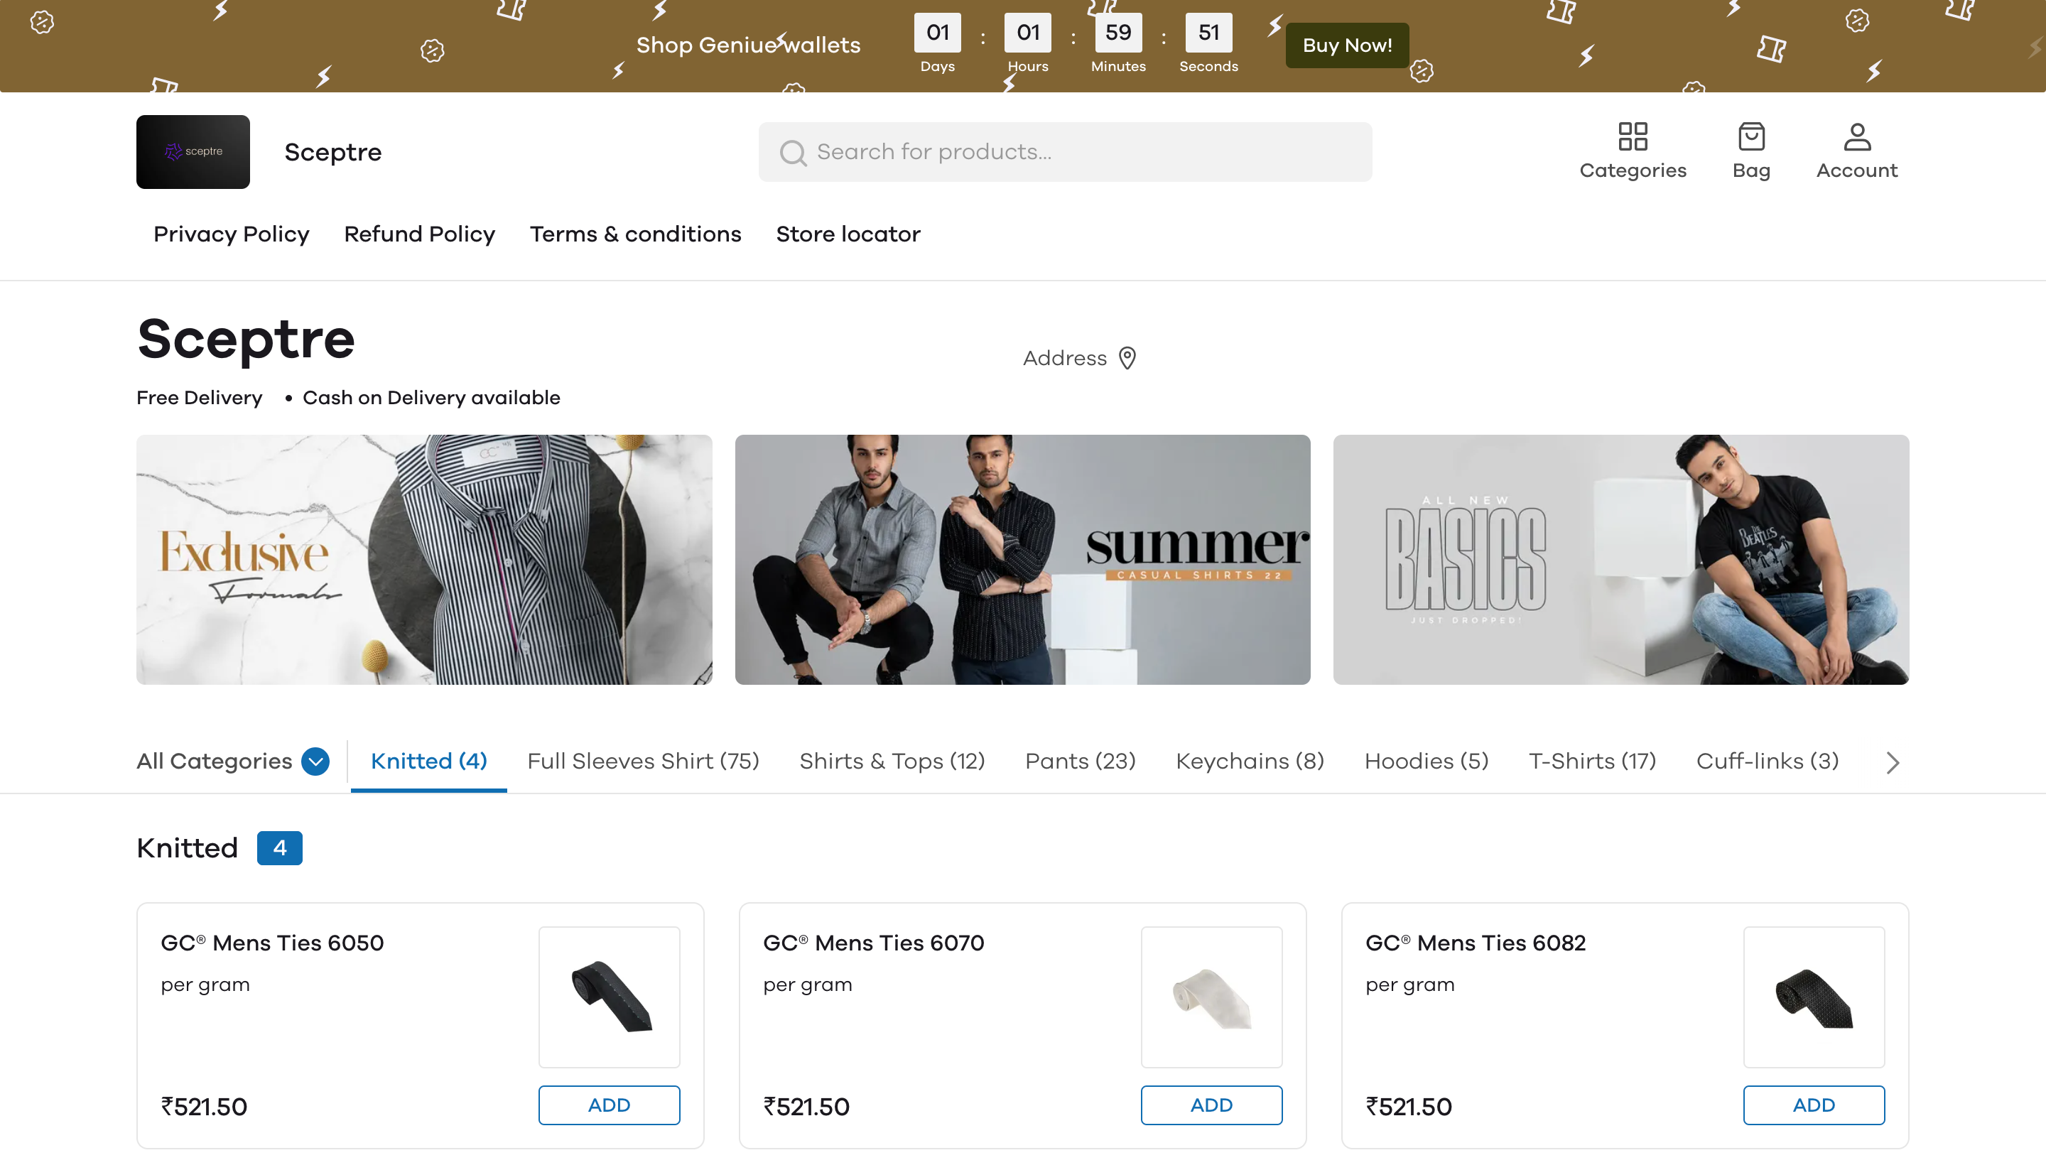Select the Pants (23) tab

pyautogui.click(x=1081, y=761)
